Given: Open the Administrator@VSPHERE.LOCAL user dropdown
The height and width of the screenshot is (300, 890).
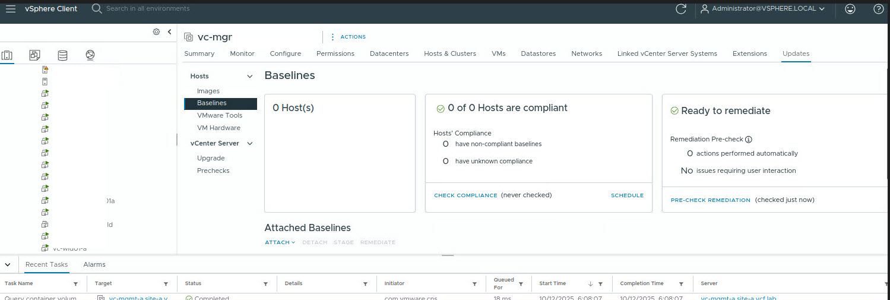Looking at the screenshot, I should [762, 9].
